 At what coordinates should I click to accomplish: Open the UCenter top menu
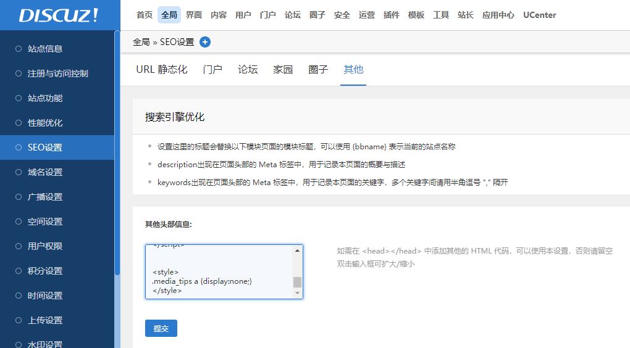(x=540, y=15)
